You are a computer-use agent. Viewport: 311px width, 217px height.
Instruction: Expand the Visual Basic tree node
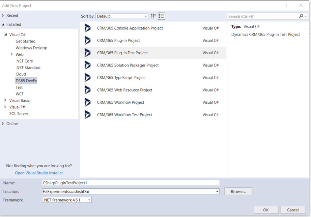pyautogui.click(x=5, y=100)
